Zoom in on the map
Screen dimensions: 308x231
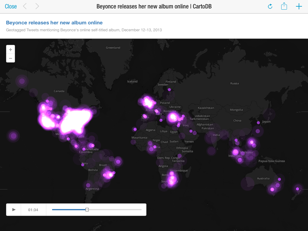tap(11, 50)
